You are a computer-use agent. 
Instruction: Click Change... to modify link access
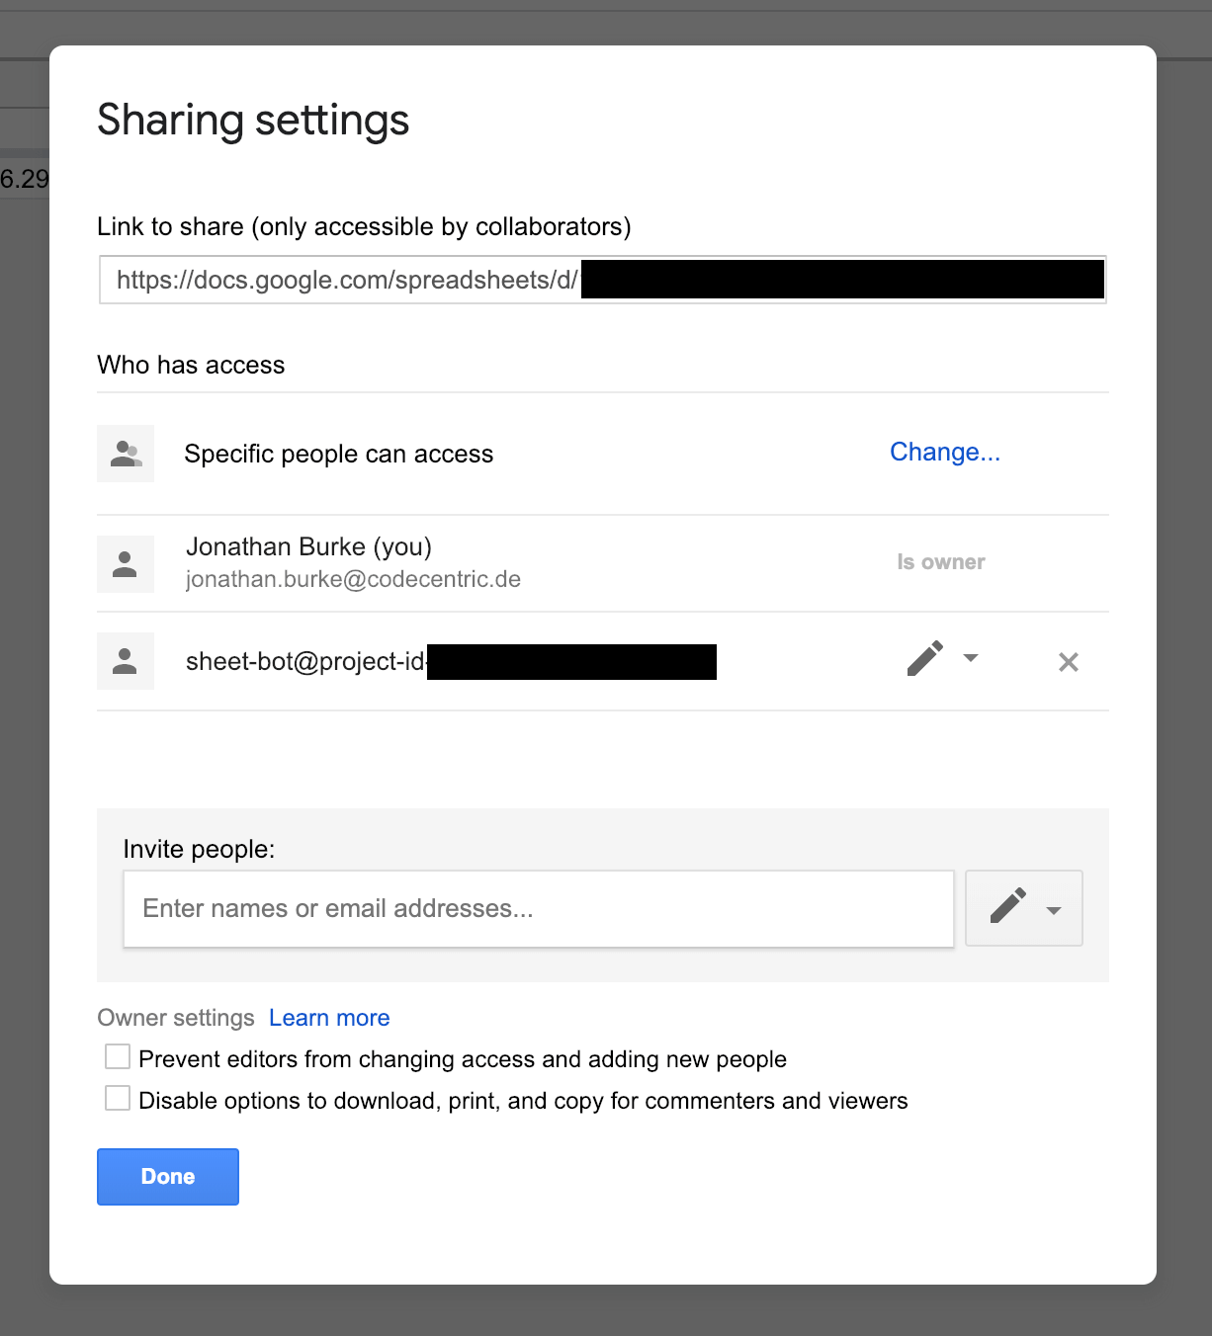tap(944, 453)
